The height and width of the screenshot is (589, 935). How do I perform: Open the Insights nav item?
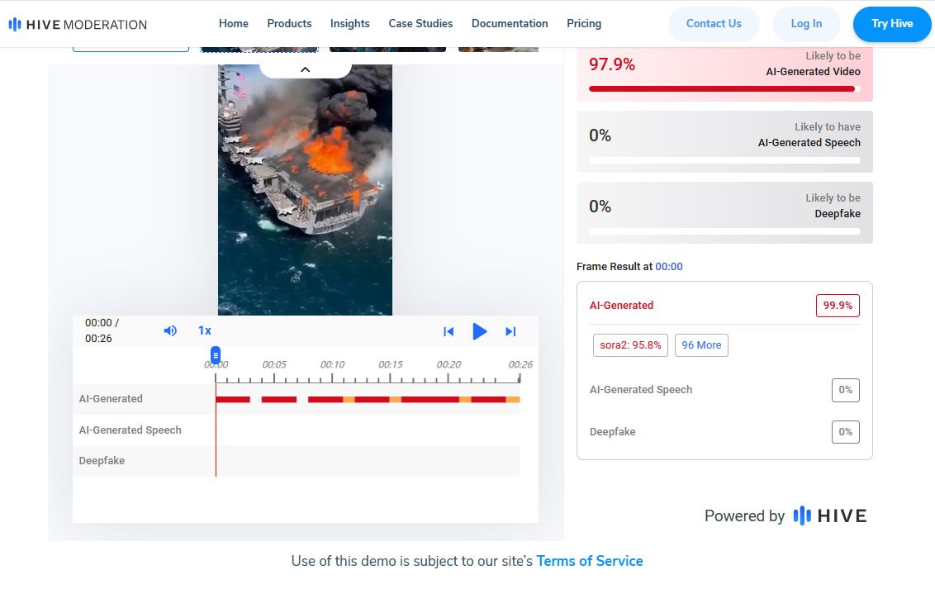point(350,23)
